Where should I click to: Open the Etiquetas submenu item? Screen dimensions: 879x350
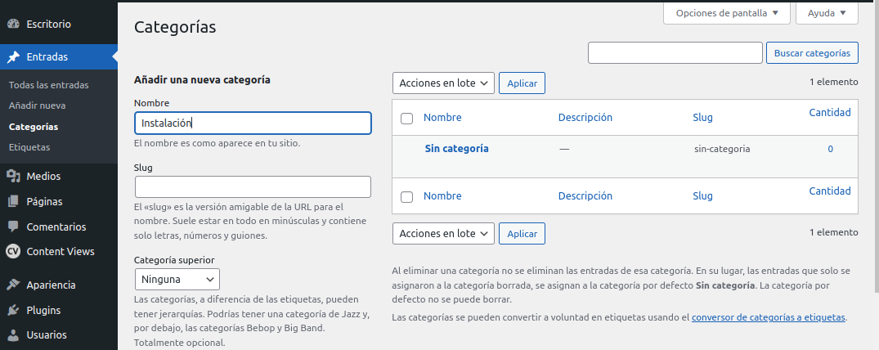(x=29, y=147)
